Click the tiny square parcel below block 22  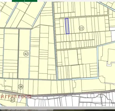(70, 42)
